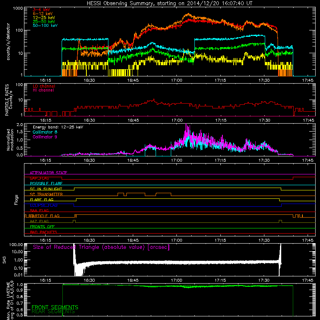This screenshot has width=320, height=320.
Task: Select the 'LO channel' legend label
Action: click(x=44, y=86)
